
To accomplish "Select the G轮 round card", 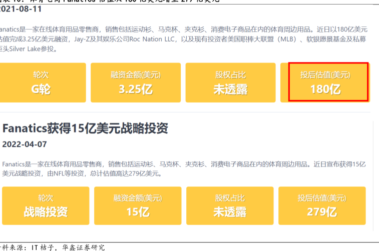I will (x=43, y=82).
